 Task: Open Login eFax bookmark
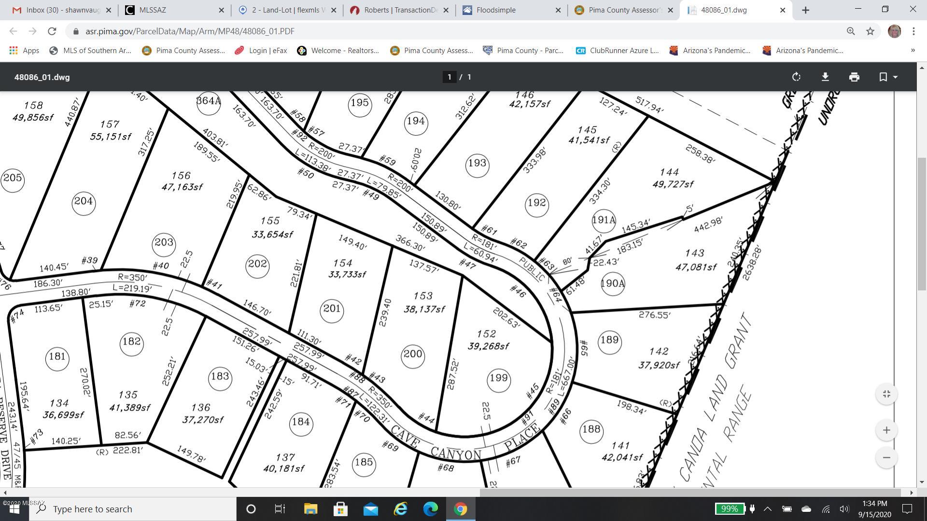(261, 50)
